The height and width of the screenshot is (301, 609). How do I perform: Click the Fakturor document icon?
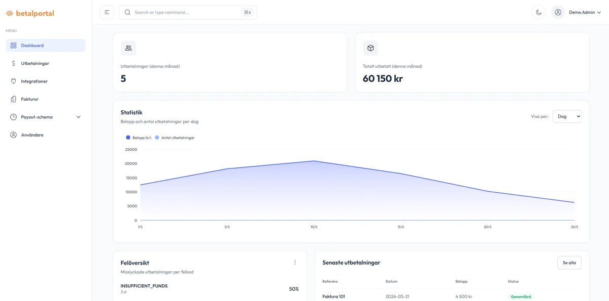click(x=14, y=99)
